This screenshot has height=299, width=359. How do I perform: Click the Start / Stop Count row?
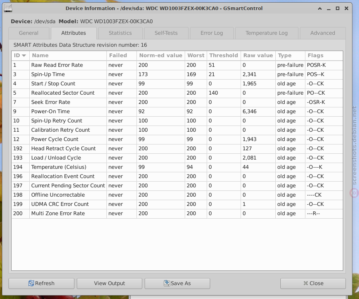pyautogui.click(x=177, y=84)
